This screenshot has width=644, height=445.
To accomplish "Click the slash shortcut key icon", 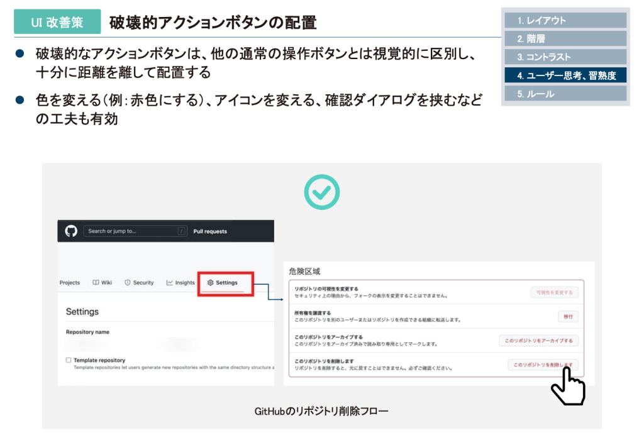I will click(x=182, y=231).
